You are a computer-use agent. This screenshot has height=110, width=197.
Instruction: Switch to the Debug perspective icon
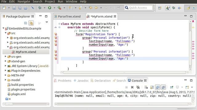174,8
